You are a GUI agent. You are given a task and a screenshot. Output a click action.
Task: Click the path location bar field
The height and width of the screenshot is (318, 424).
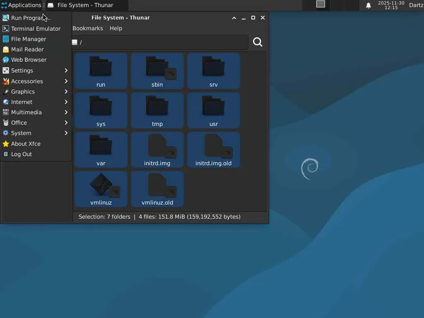click(161, 42)
